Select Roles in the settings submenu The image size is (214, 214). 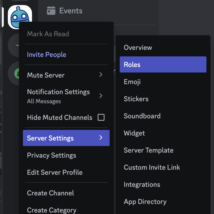[163, 64]
